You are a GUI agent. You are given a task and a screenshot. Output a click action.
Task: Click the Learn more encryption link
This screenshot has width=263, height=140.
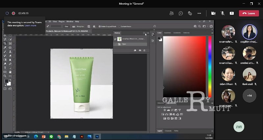[x=30, y=25]
